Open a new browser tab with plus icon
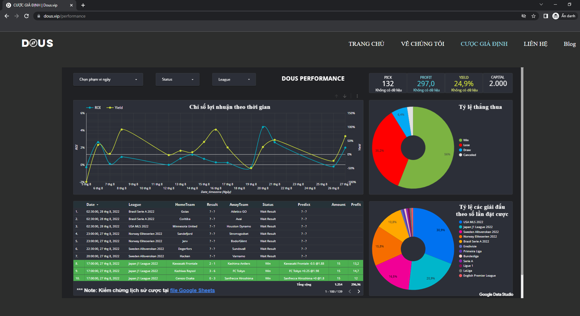 coord(83,5)
